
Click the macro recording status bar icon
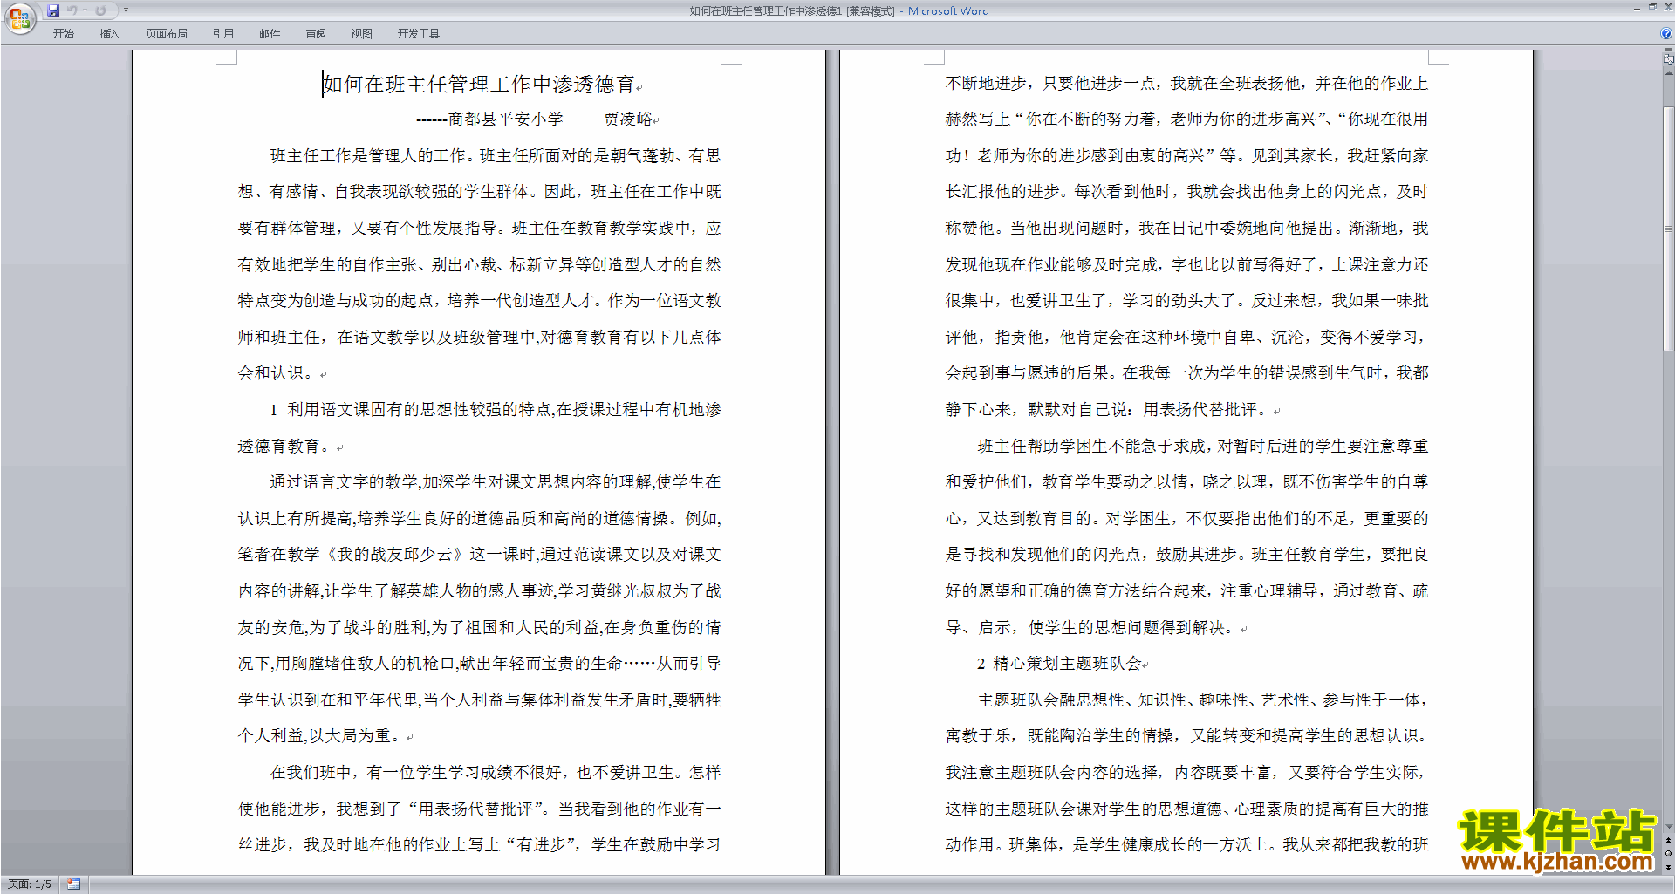73,884
